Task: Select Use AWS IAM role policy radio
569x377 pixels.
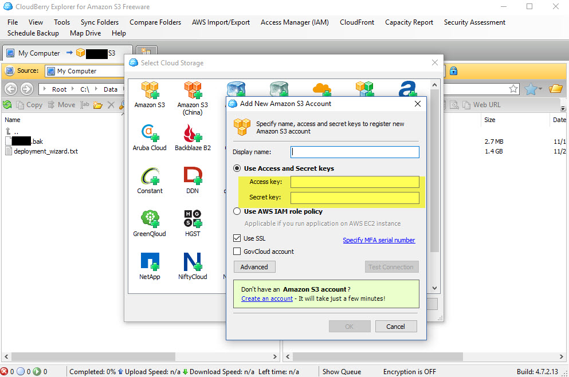Action: (237, 211)
